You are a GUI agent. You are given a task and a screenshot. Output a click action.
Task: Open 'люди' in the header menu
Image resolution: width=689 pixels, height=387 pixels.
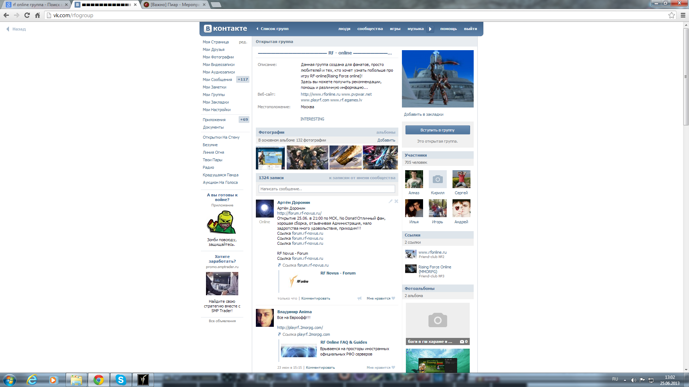tap(344, 29)
